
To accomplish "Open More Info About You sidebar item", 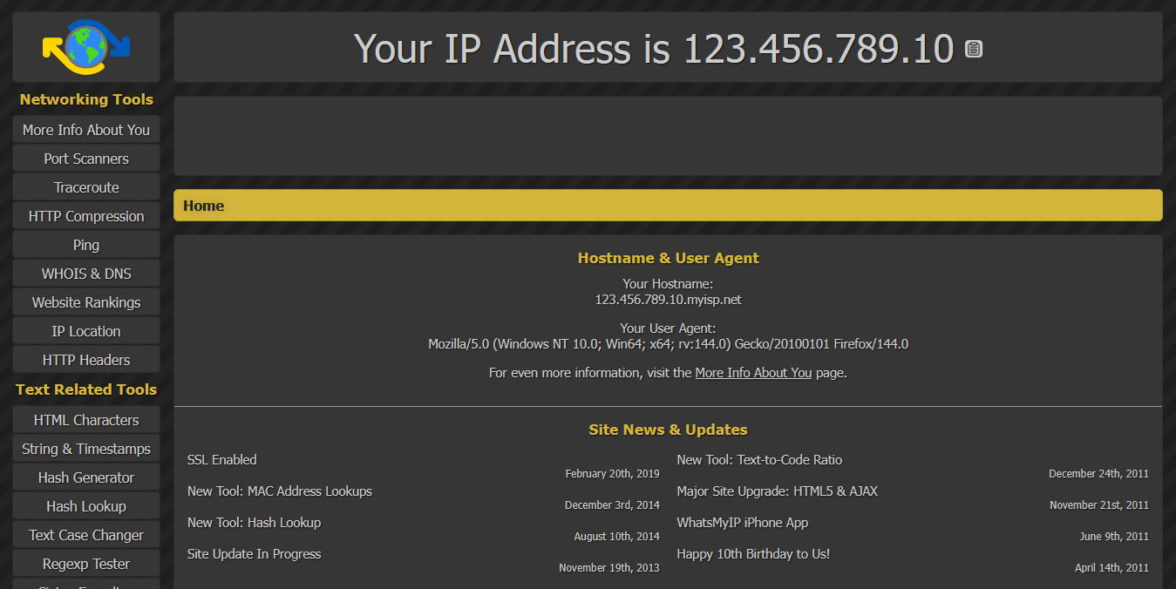I will tap(86, 130).
